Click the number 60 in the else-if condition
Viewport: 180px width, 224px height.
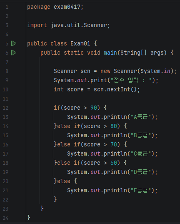point(114,163)
